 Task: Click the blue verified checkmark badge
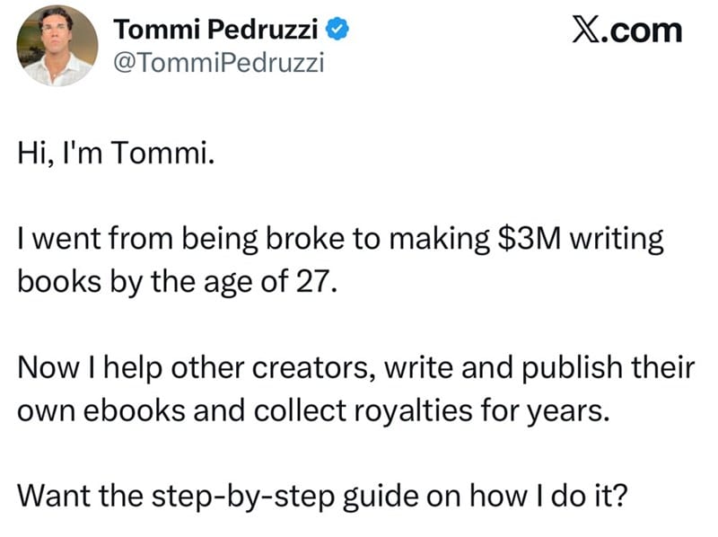point(337,30)
